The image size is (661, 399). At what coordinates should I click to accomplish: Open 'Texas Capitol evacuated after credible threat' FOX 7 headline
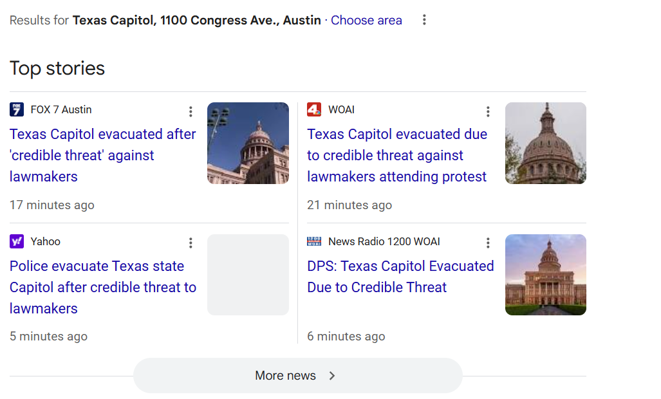click(x=103, y=156)
